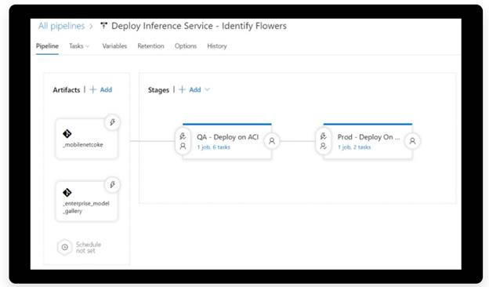Click the release pipeline icon beside the title
Image resolution: width=489 pixels, height=287 pixels.
click(x=103, y=26)
